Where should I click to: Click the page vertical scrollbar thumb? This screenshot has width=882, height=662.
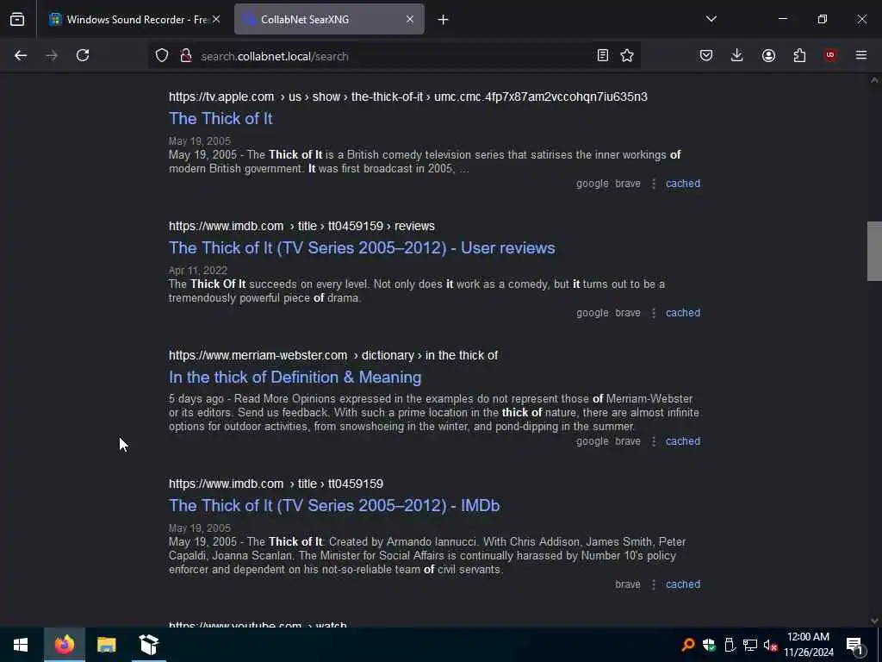(x=874, y=251)
